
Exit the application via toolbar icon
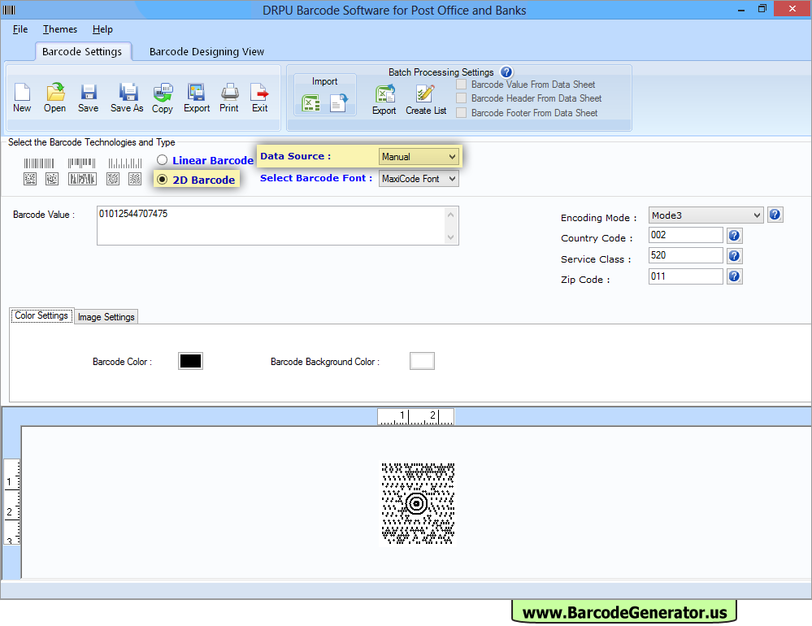(x=260, y=98)
